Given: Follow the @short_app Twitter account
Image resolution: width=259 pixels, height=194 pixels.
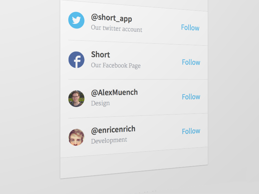Looking at the screenshot, I should click(x=190, y=28).
